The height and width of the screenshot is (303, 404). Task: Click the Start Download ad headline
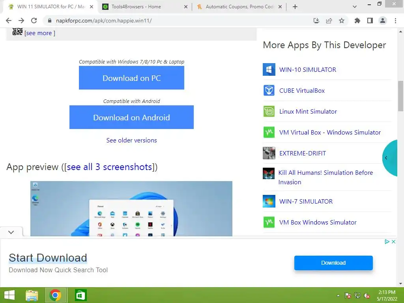pos(48,258)
